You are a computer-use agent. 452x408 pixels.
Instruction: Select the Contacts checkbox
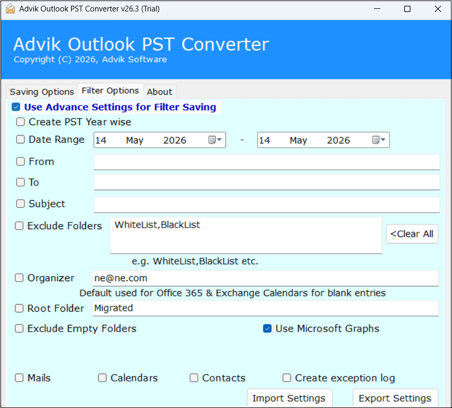click(x=194, y=378)
